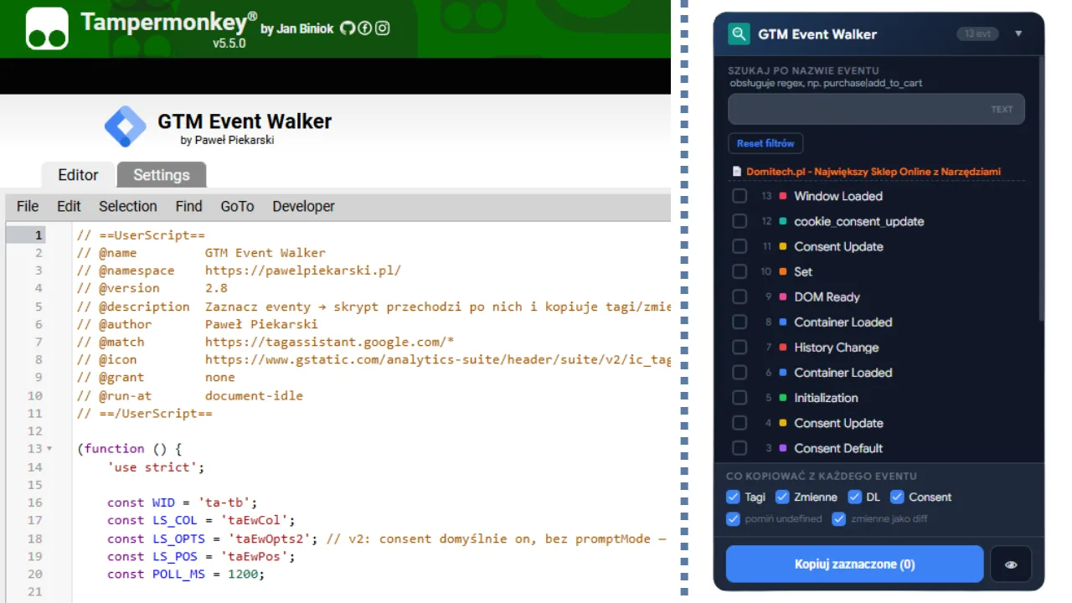Select event 6 'Container Loaded' row text
The image size is (1072, 603).
(843, 373)
